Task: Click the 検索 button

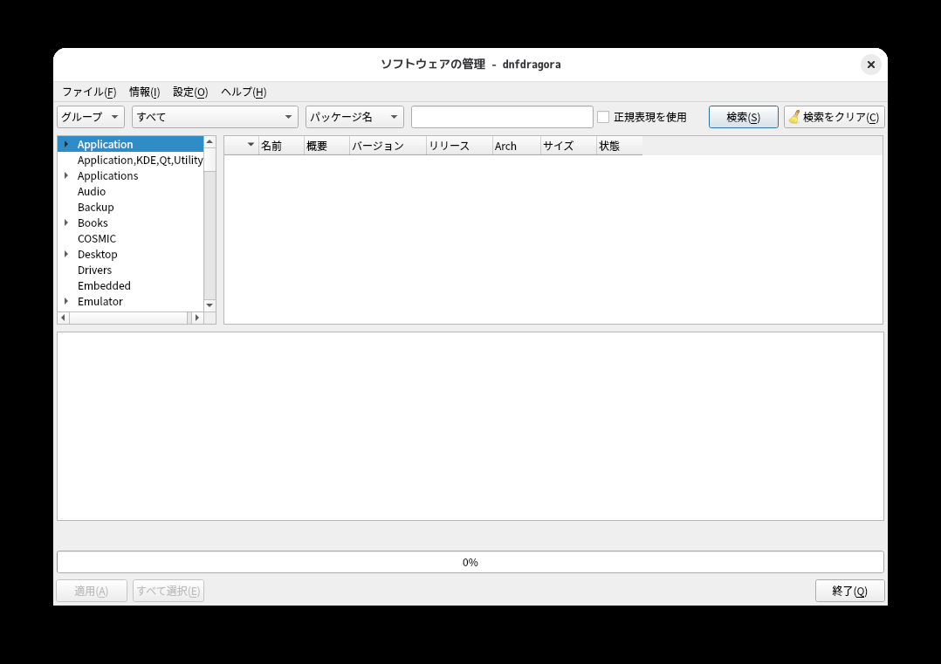Action: (x=743, y=116)
